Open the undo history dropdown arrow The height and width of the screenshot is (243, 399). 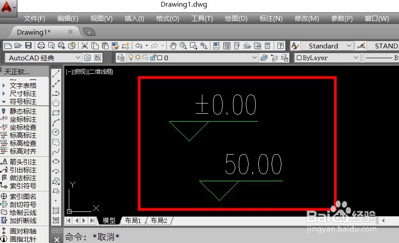146,46
